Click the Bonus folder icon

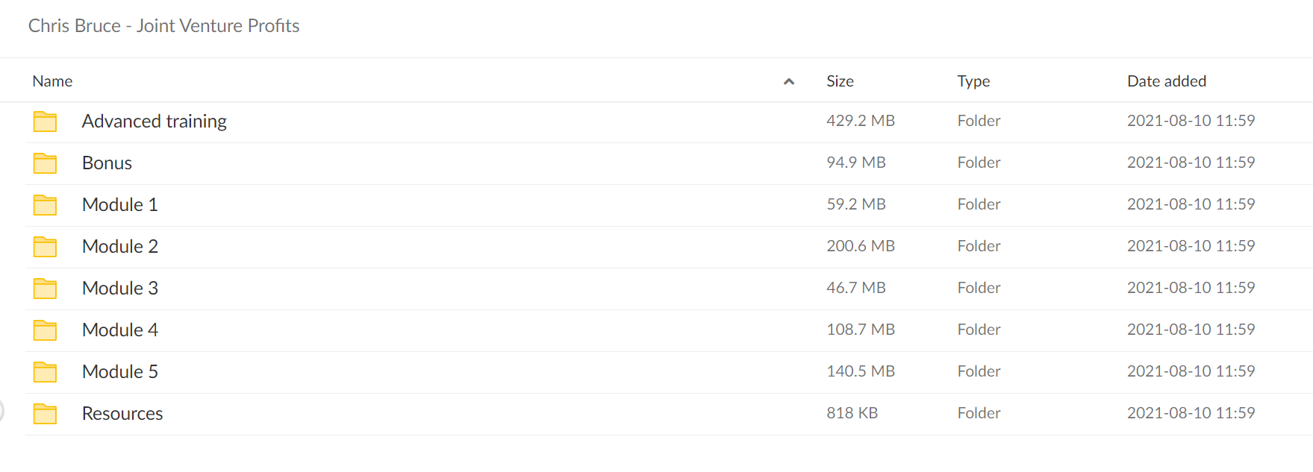45,163
